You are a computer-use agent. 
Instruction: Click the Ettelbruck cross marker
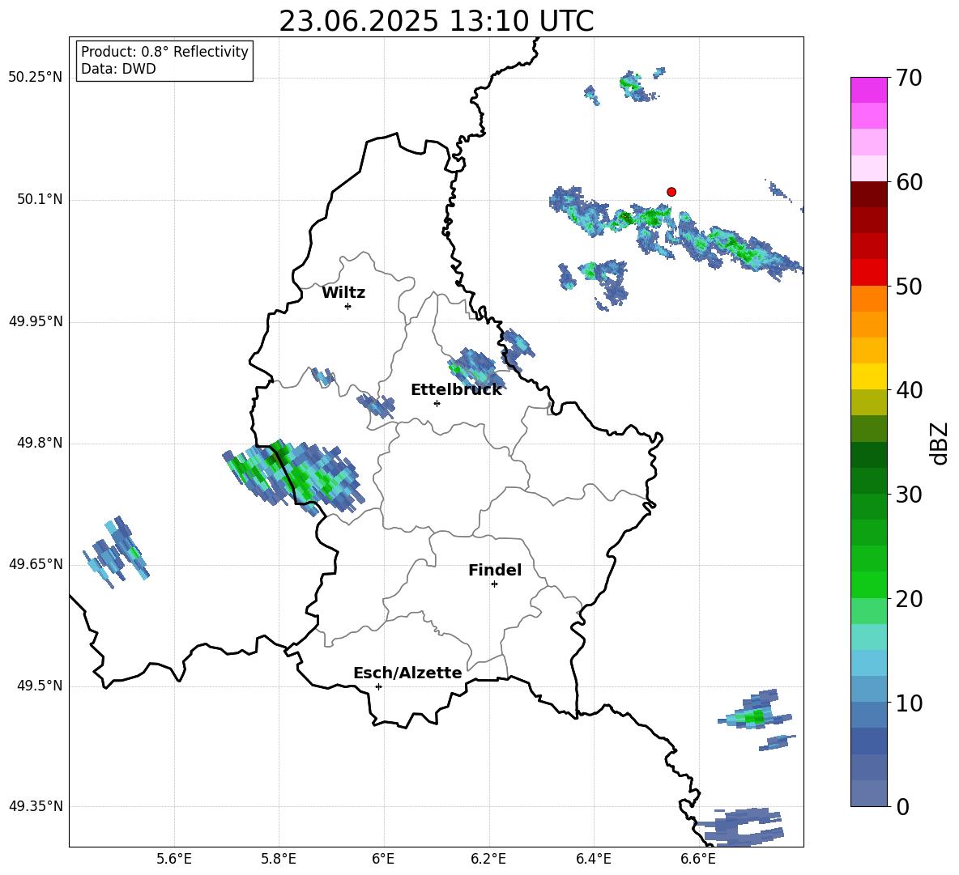pyautogui.click(x=437, y=403)
